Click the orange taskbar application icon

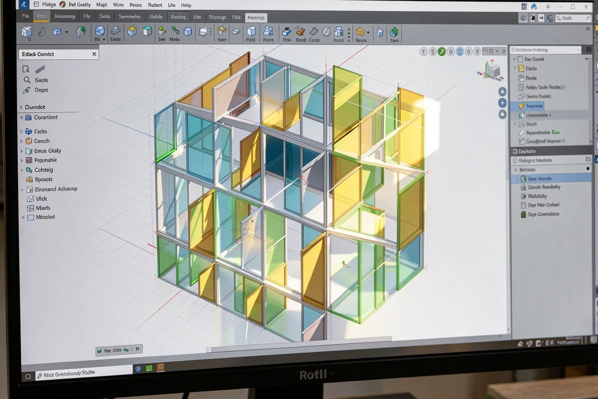[x=161, y=367]
